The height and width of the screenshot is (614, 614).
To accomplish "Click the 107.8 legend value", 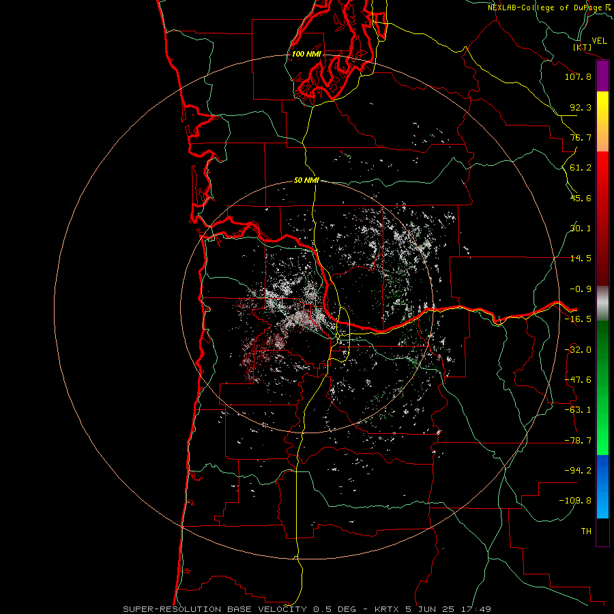I will 578,76.
